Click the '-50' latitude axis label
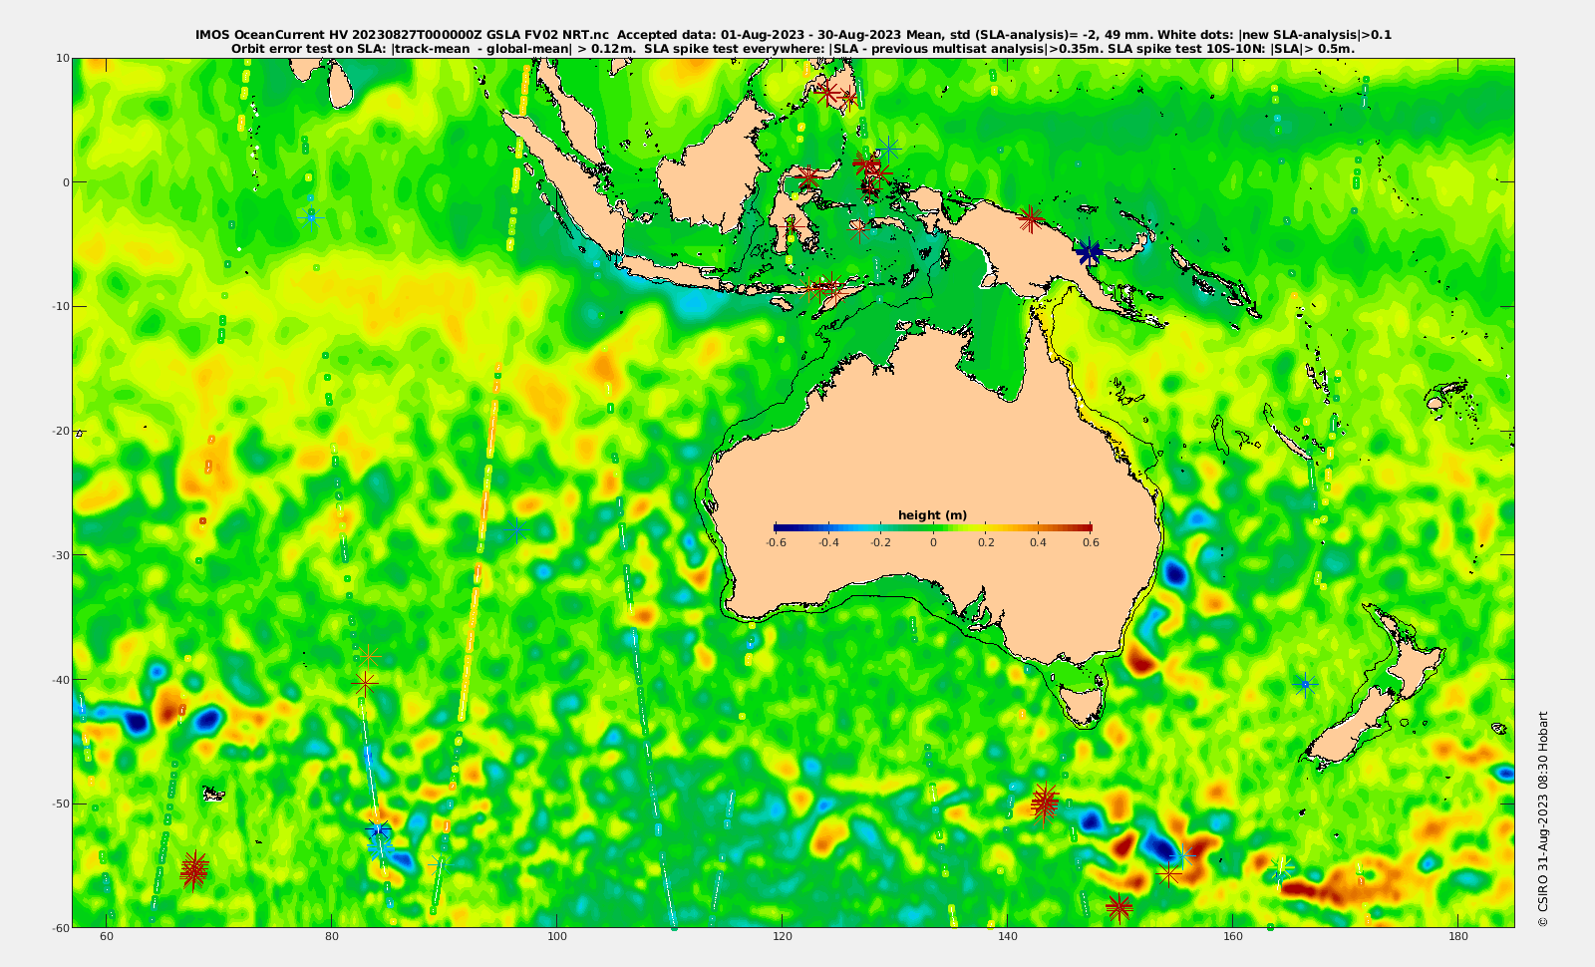The image size is (1595, 967). coord(61,804)
